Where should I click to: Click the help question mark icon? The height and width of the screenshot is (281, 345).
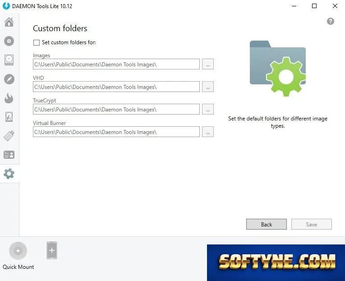(330, 21)
